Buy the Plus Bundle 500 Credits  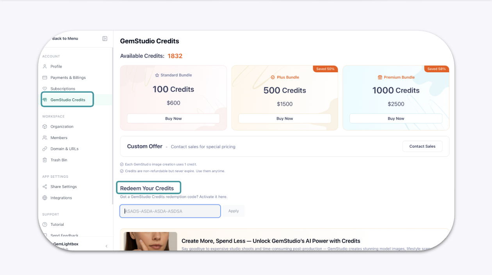[x=285, y=119]
